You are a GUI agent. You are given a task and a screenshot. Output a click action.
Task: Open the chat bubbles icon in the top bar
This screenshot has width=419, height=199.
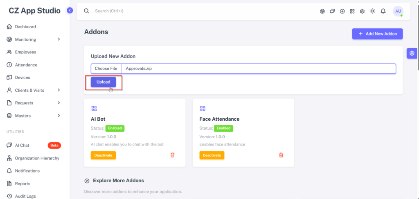[x=332, y=11]
